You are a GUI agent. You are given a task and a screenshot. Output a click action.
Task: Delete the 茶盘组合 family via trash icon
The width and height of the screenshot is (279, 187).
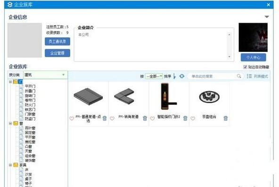[x=225, y=118]
